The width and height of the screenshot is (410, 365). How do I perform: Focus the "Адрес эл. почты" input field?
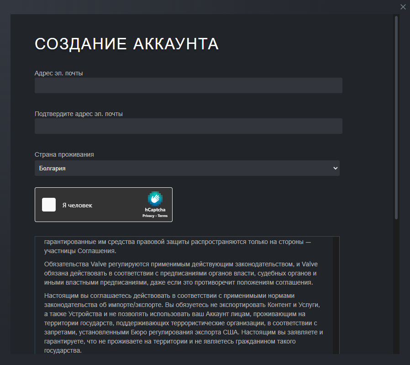[x=188, y=85]
